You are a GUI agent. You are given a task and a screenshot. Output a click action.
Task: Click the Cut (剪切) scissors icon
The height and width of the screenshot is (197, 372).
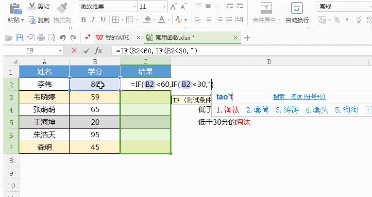[32, 6]
